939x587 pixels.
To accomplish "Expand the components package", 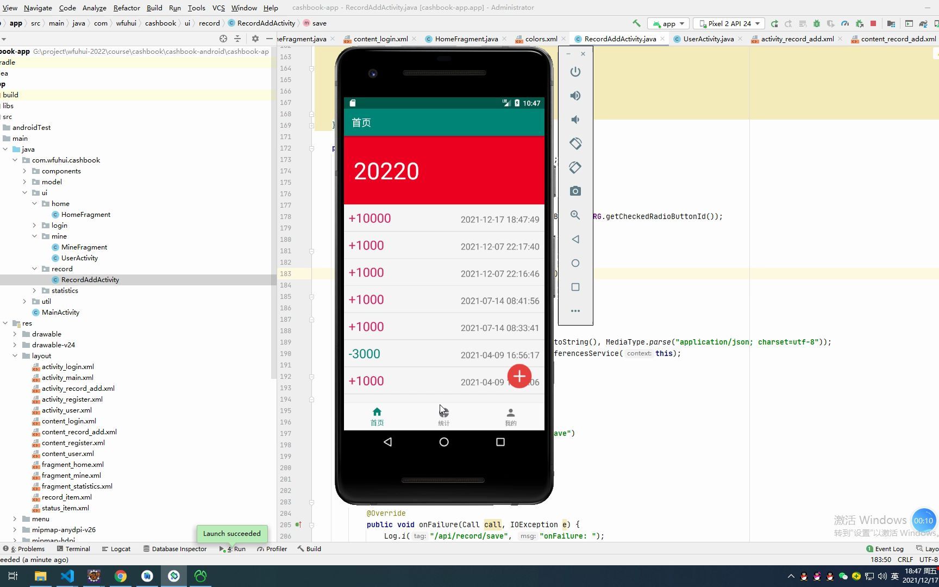I will coord(24,171).
